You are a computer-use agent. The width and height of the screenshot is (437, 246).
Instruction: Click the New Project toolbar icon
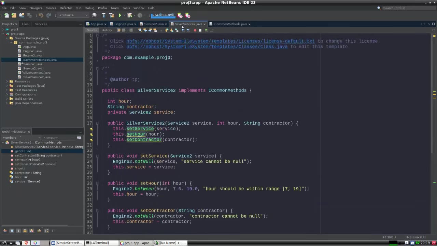click(14, 15)
